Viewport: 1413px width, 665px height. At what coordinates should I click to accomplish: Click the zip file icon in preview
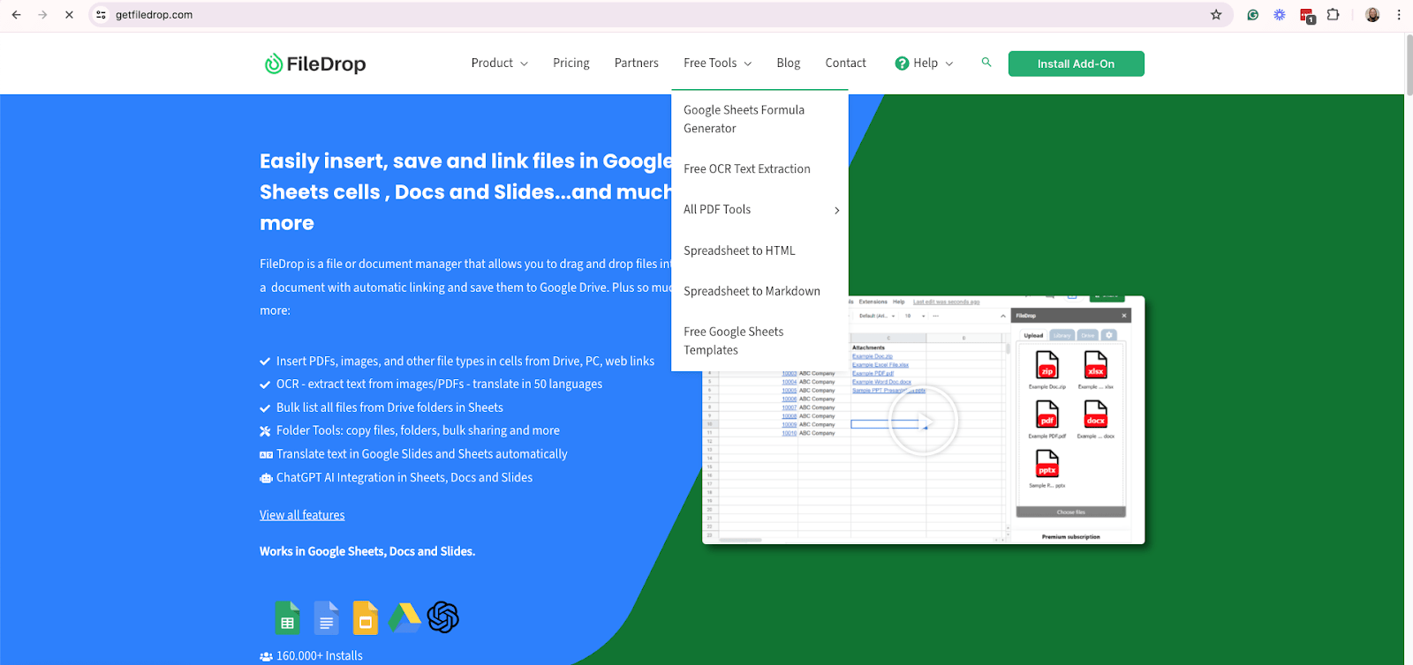click(x=1047, y=364)
